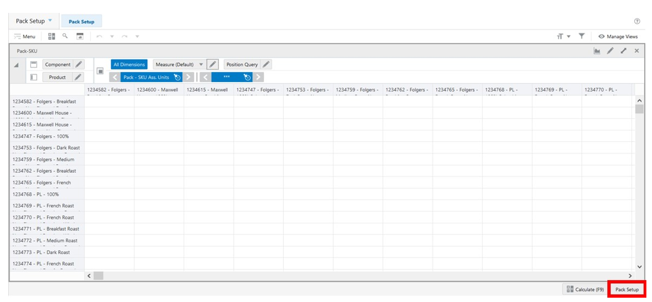
Task: Click the pencil next to Component
Action: [x=78, y=65]
